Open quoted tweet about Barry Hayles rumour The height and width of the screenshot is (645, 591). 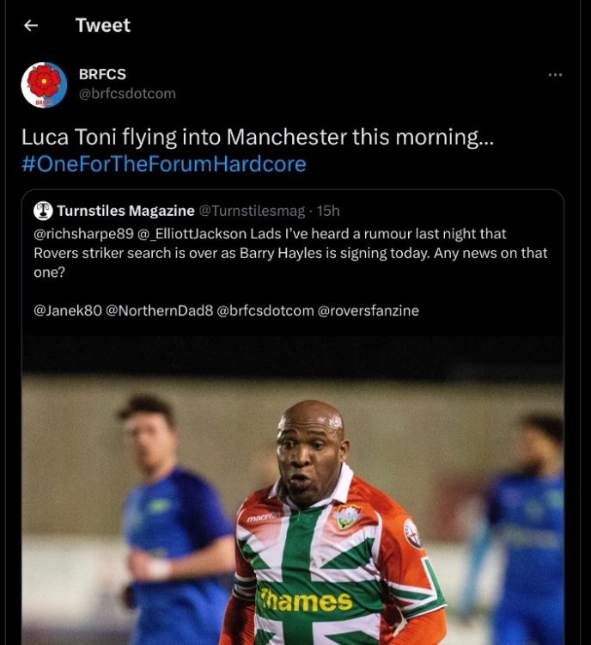292,253
